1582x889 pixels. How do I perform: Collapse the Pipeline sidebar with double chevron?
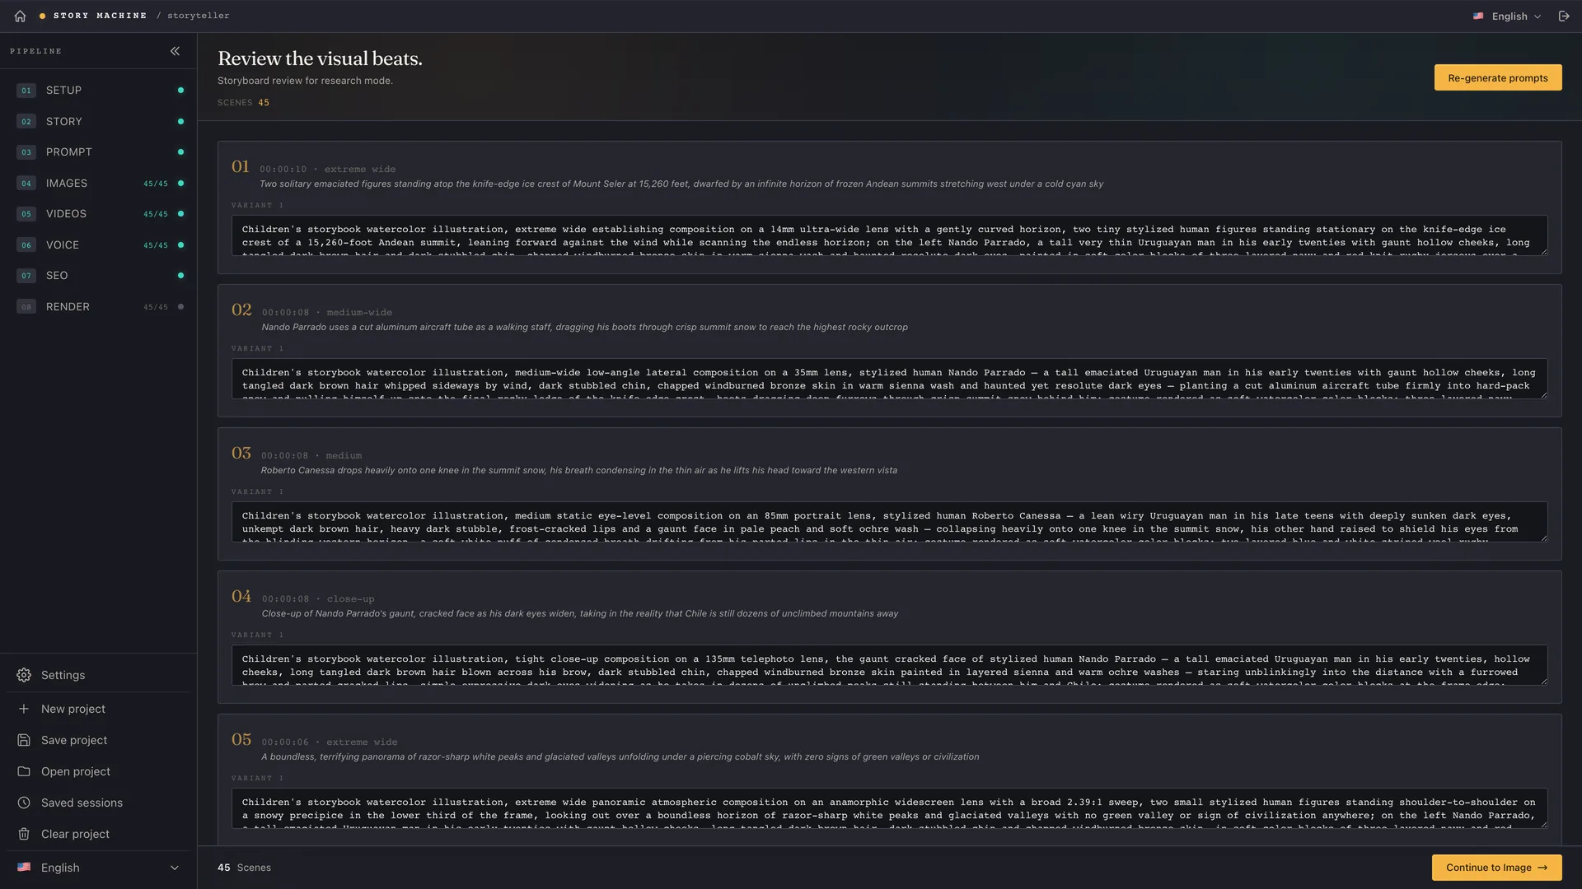(x=175, y=51)
